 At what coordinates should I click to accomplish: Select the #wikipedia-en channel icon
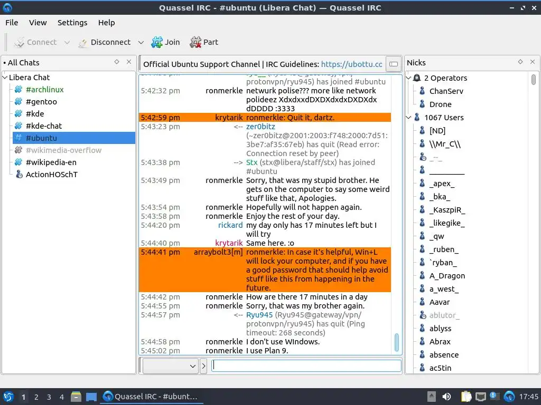point(18,162)
